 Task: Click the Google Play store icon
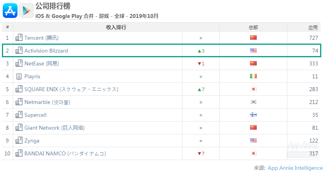pos(26,11)
